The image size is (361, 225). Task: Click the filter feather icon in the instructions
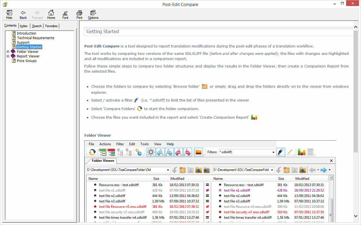[136, 100]
